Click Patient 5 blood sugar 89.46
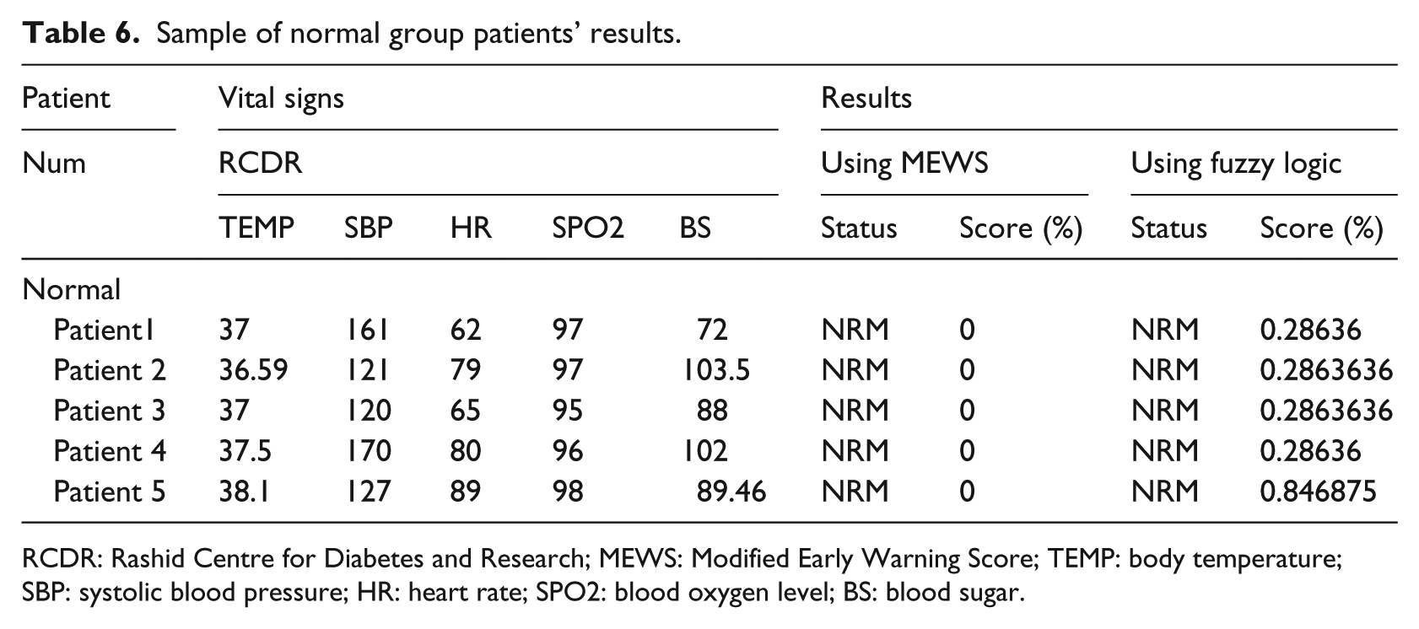The image size is (1419, 629). (x=731, y=492)
